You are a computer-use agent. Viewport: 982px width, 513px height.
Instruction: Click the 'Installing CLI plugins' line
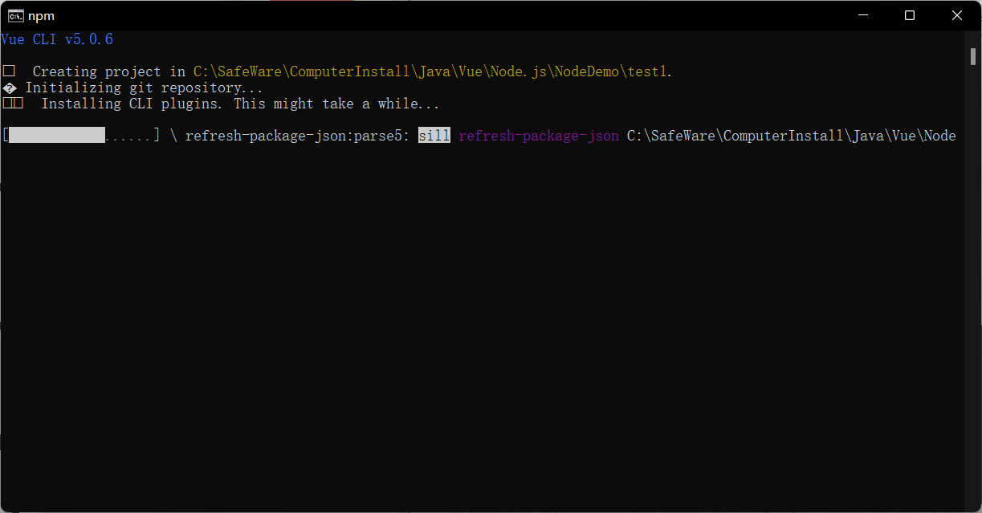pyautogui.click(x=240, y=104)
